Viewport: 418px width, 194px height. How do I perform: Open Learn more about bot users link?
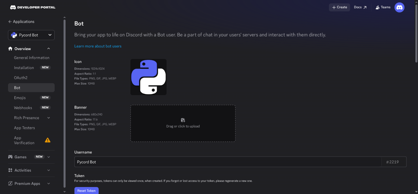(98, 46)
